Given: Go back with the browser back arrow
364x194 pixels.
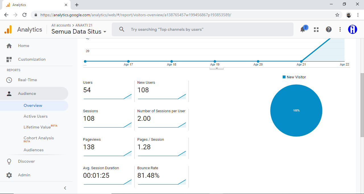Looking at the screenshot, I should tap(6, 15).
